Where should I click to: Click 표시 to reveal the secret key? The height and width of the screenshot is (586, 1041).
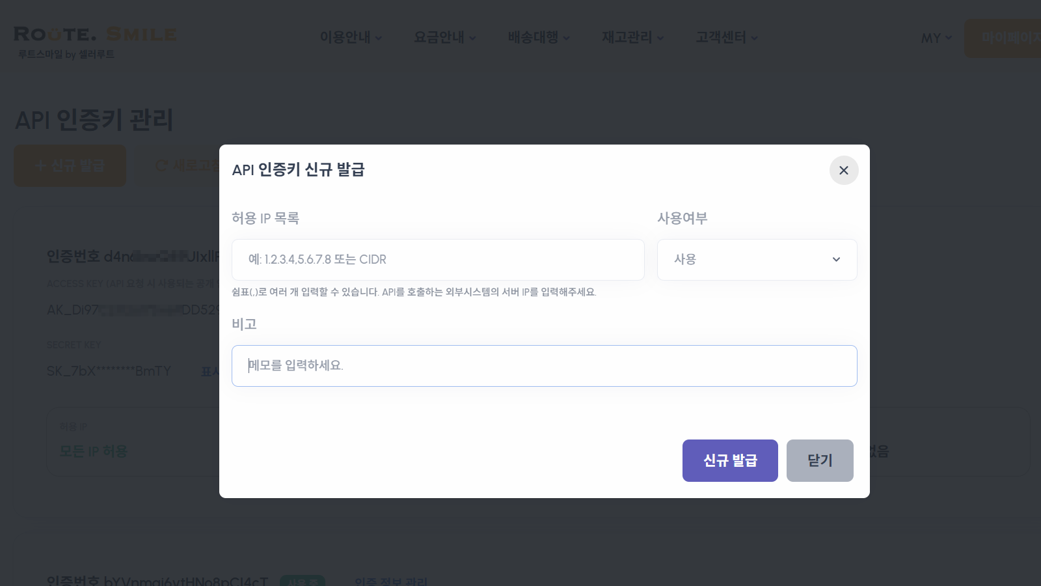coord(210,371)
